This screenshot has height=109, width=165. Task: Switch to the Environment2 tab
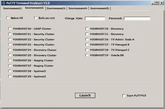[35, 8]
